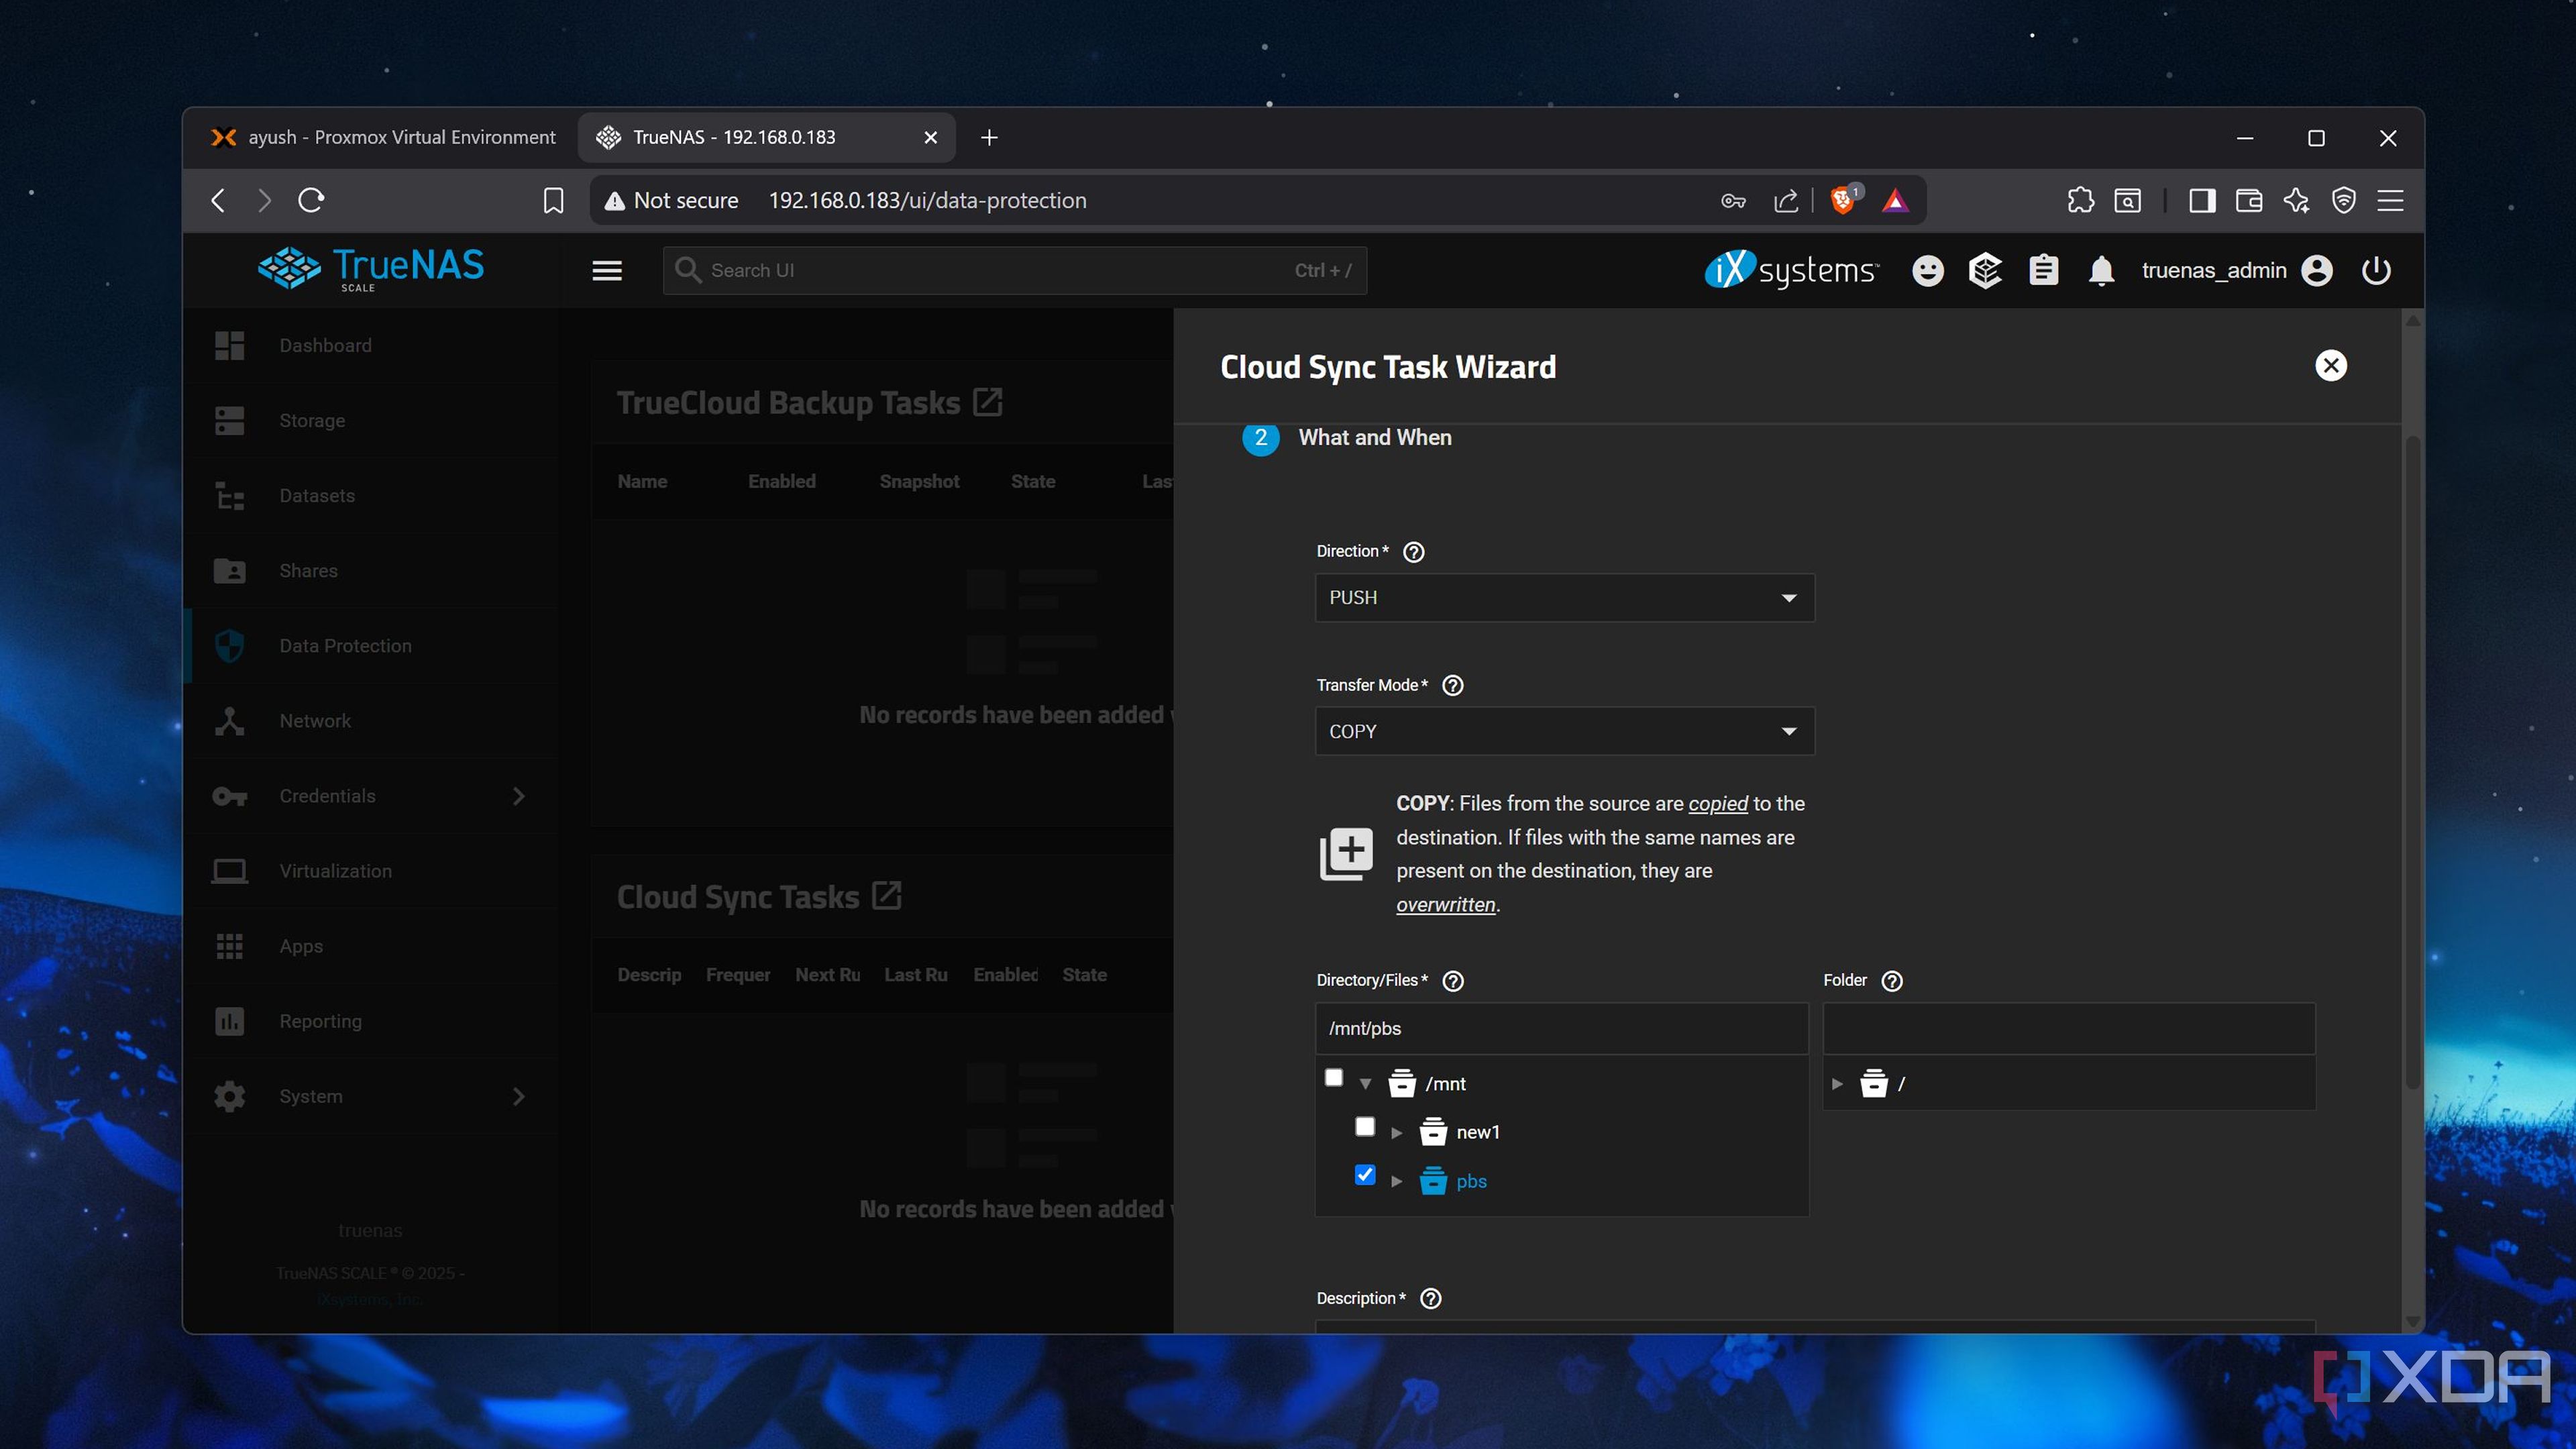Viewport: 2576px width, 1449px height.
Task: Uncheck the pbs folder checkbox
Action: [x=1364, y=1174]
